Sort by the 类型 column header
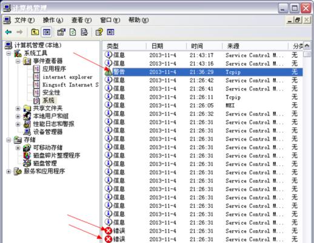The image size is (314, 243). pyautogui.click(x=124, y=46)
